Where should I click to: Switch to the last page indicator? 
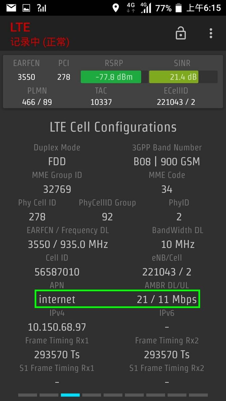pos(198,395)
